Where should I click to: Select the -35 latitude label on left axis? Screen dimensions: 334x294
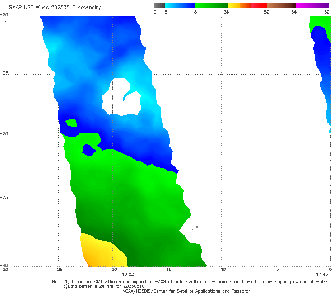4,197
